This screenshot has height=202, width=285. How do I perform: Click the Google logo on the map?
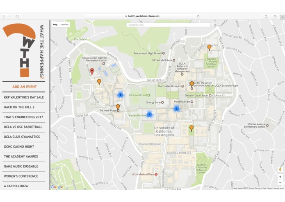(57, 187)
